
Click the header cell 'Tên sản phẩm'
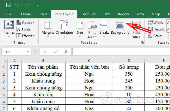pos(43,67)
